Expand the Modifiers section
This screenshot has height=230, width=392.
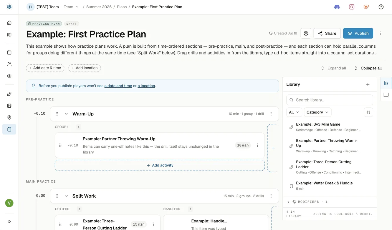point(288,202)
